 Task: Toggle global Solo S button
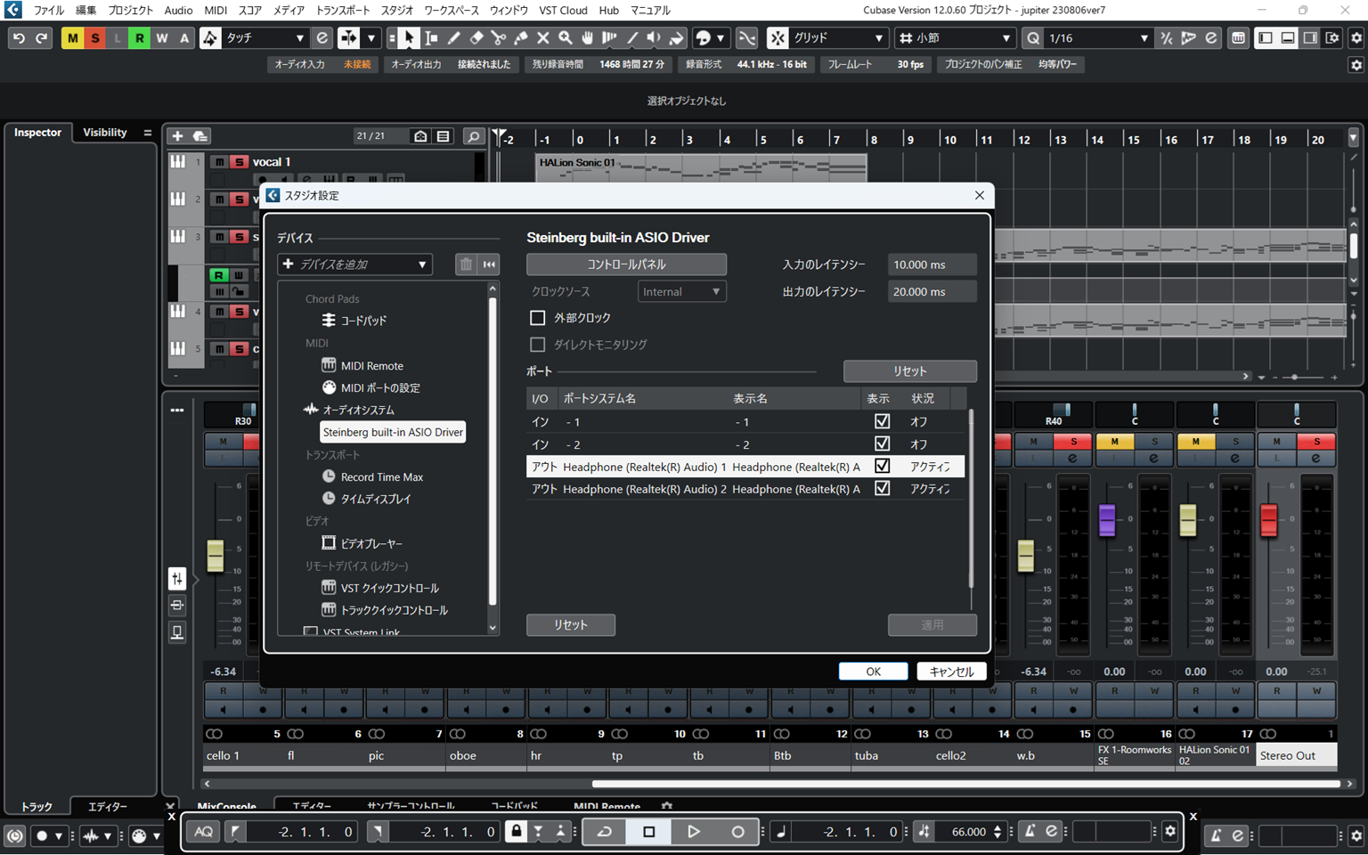[x=94, y=38]
